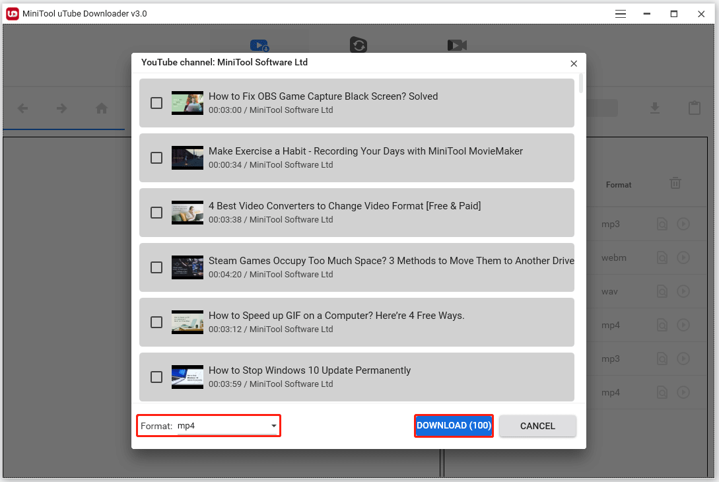Click the 'wav' format cell
The width and height of the screenshot is (719, 482).
[609, 291]
